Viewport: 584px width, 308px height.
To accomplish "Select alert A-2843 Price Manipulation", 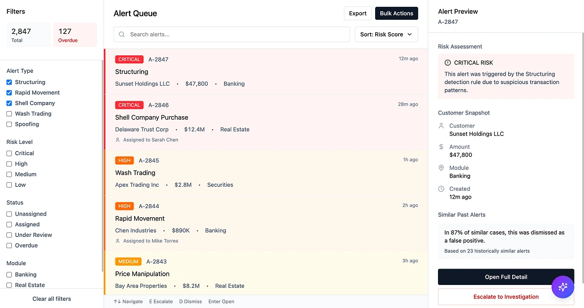I will [266, 273].
